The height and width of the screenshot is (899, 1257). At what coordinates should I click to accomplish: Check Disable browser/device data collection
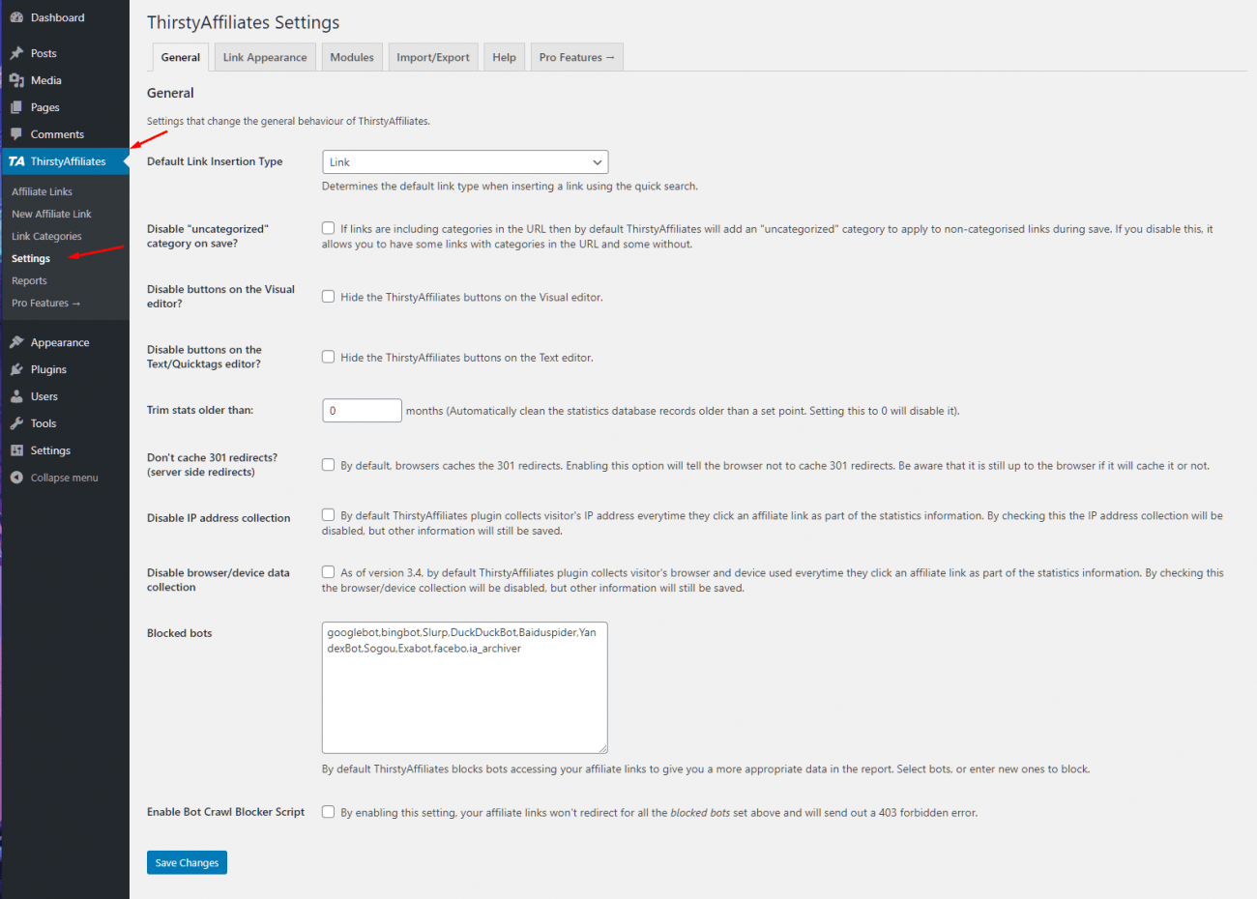pyautogui.click(x=329, y=572)
